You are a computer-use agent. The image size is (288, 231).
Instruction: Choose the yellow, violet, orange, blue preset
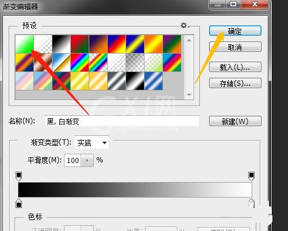(25, 62)
